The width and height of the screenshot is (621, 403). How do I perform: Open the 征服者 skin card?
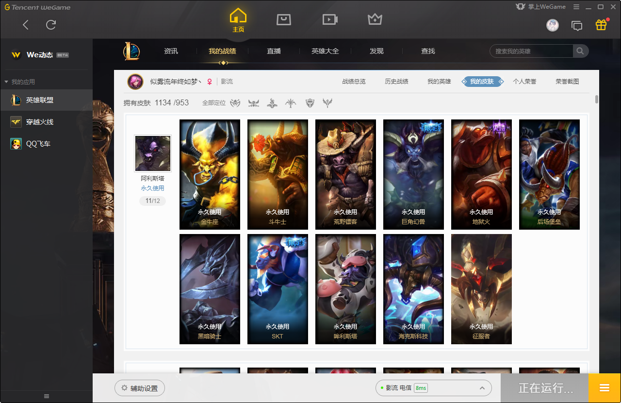[481, 289]
